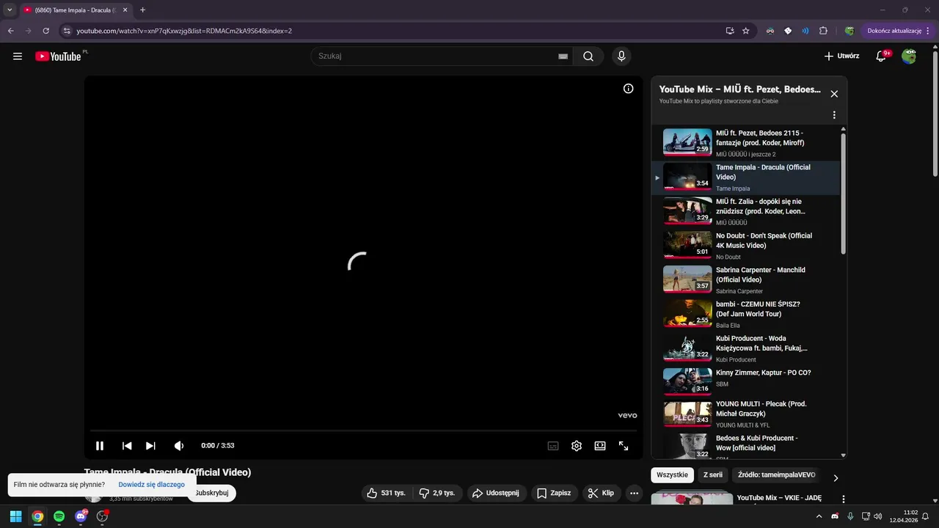Click the video progress bar
Viewport: 939px width, 528px height.
pos(363,431)
